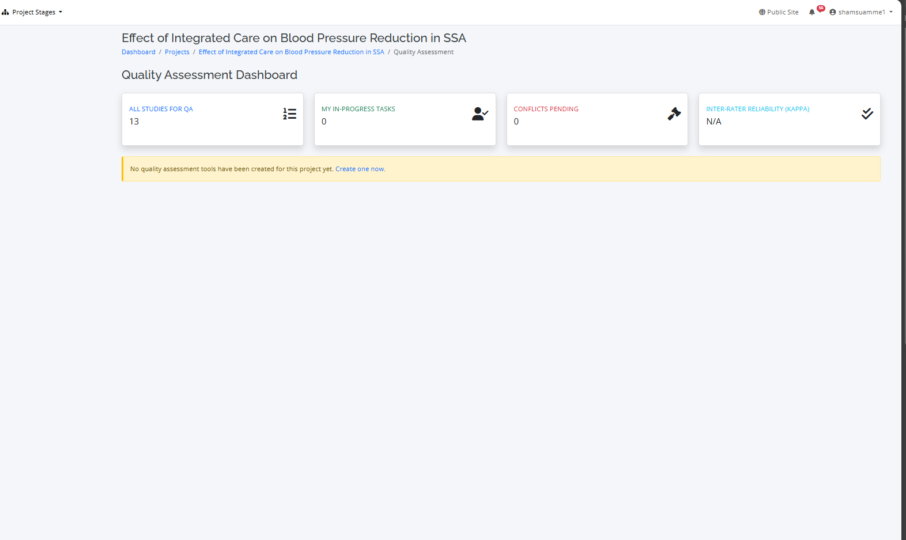Expand the shamsuamme1 account dropdown caret
Image resolution: width=906 pixels, height=540 pixels.
click(891, 12)
